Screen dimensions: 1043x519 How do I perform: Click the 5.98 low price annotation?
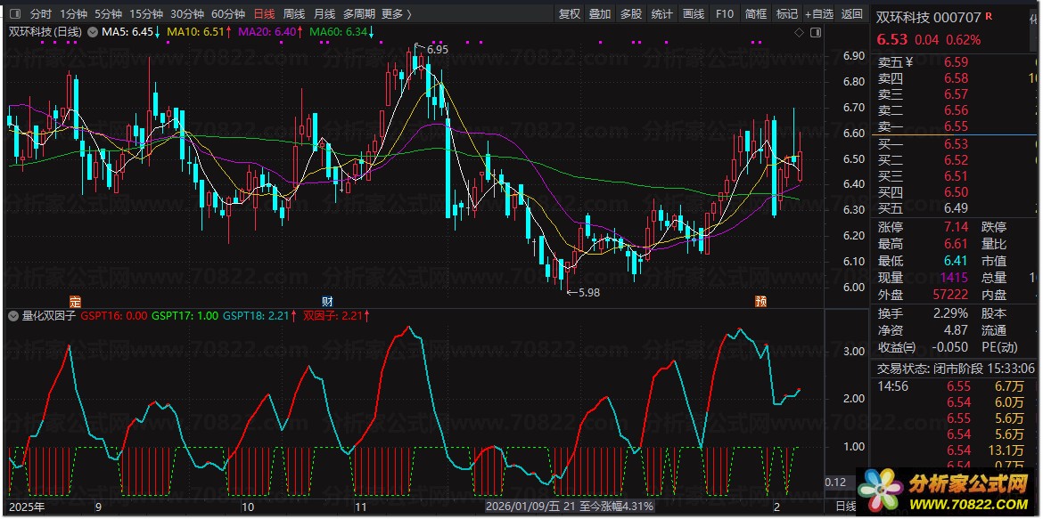[588, 292]
